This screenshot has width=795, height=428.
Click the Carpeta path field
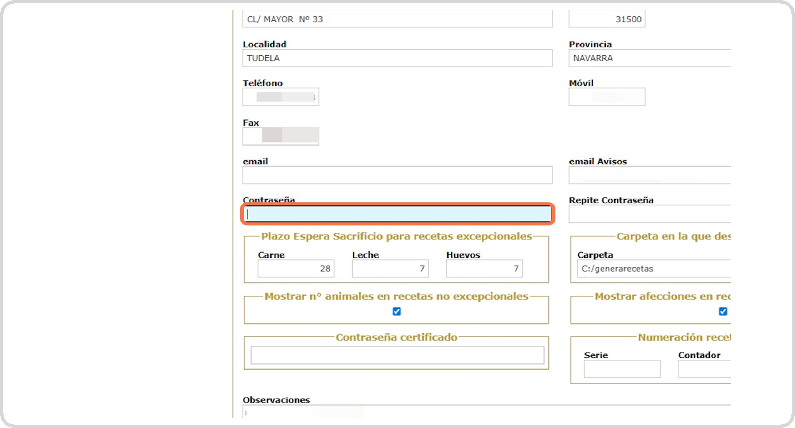[654, 269]
